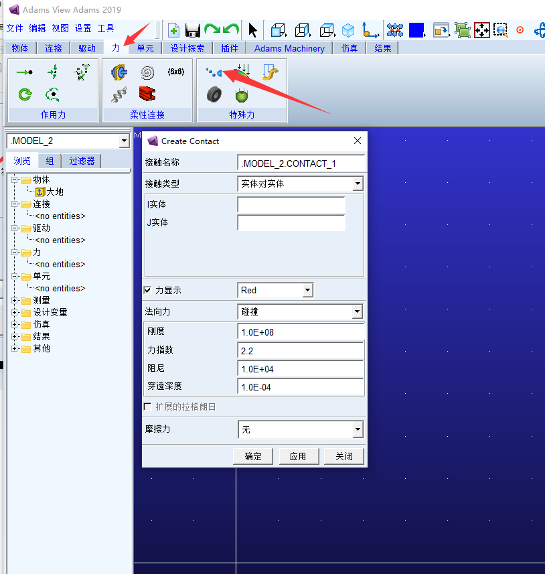
Task: Enable the 扩展的拉格朗日 checkbox
Action: pos(147,407)
